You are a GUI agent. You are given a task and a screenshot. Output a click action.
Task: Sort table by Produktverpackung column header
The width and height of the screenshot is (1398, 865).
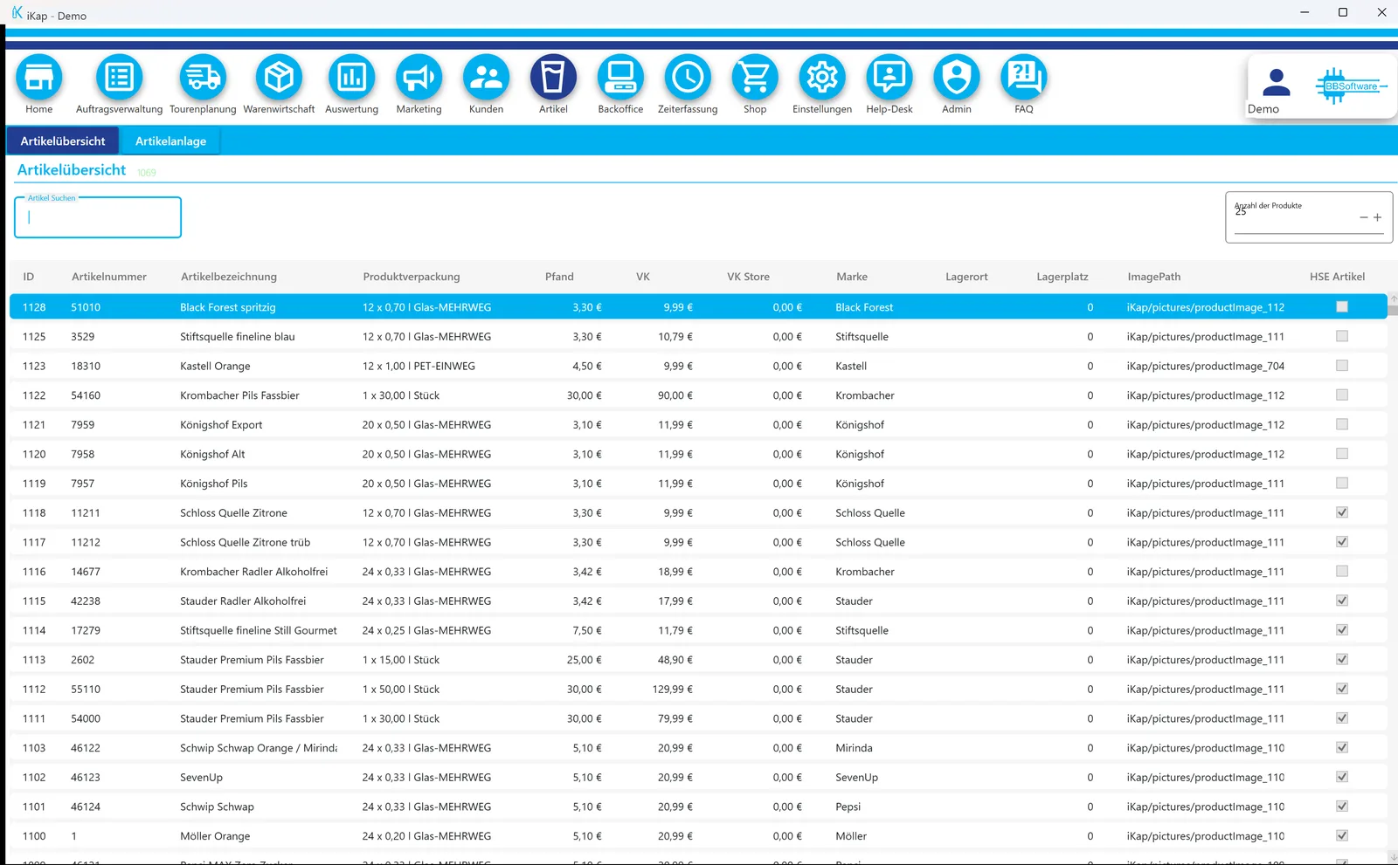(x=412, y=277)
